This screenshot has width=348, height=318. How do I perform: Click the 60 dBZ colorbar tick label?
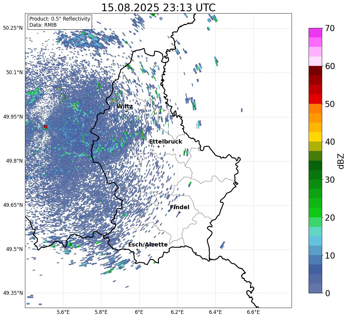(330, 66)
